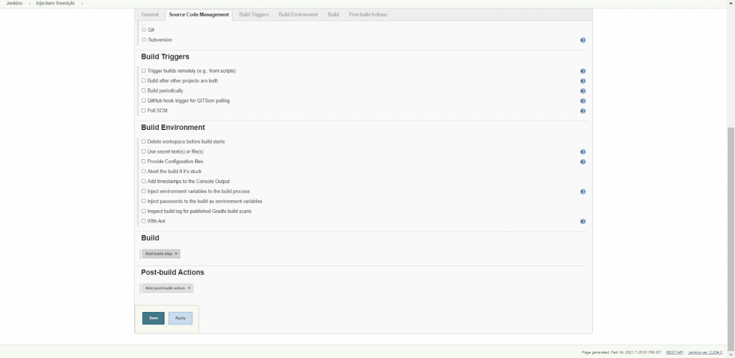735x358 pixels.
Task: Enable Inspect build log for Gradle scans
Action: point(144,212)
